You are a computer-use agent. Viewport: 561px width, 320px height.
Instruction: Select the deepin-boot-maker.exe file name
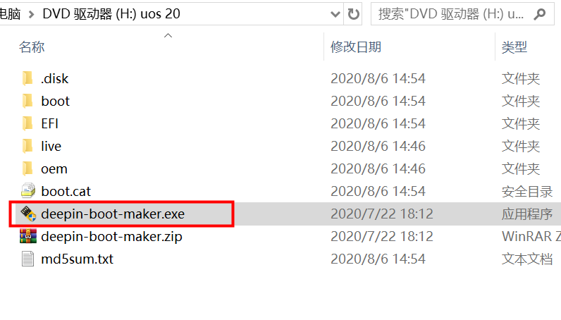pyautogui.click(x=113, y=214)
